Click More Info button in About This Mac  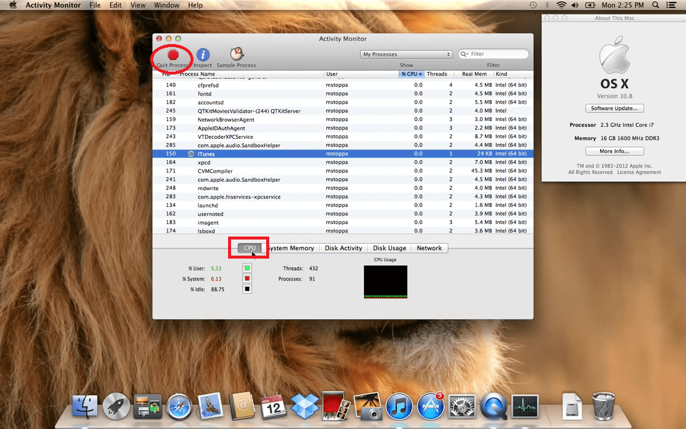click(x=615, y=151)
